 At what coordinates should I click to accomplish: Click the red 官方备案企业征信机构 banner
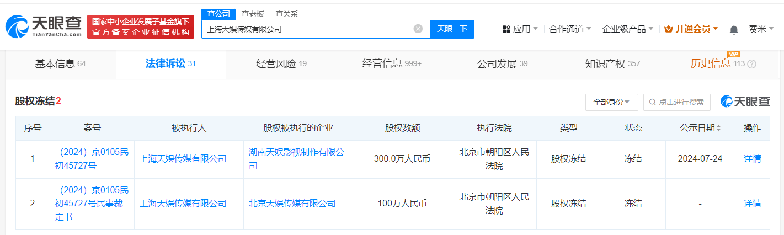pyautogui.click(x=141, y=26)
